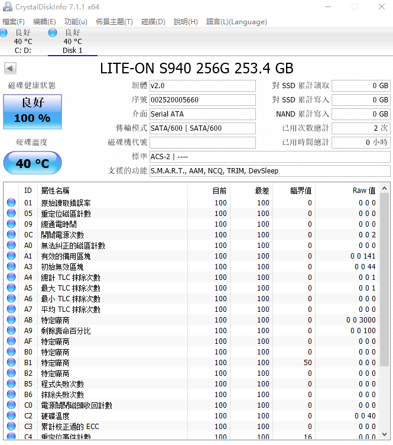
Task: Switch to the C: D: disk tab
Action: [22, 41]
